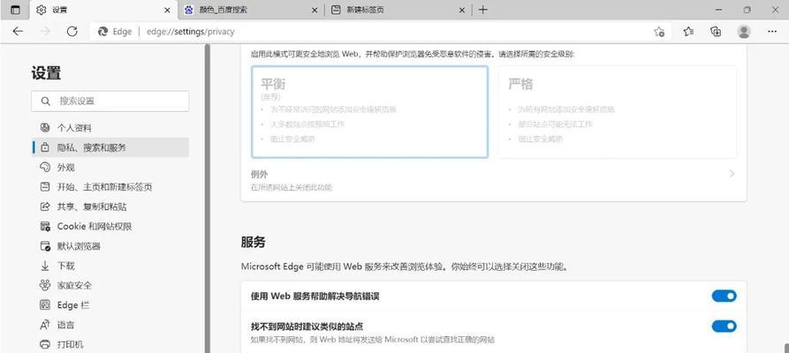Open 隐私、搜索和服务 settings section
Image resolution: width=789 pixels, height=353 pixels.
coord(110,147)
